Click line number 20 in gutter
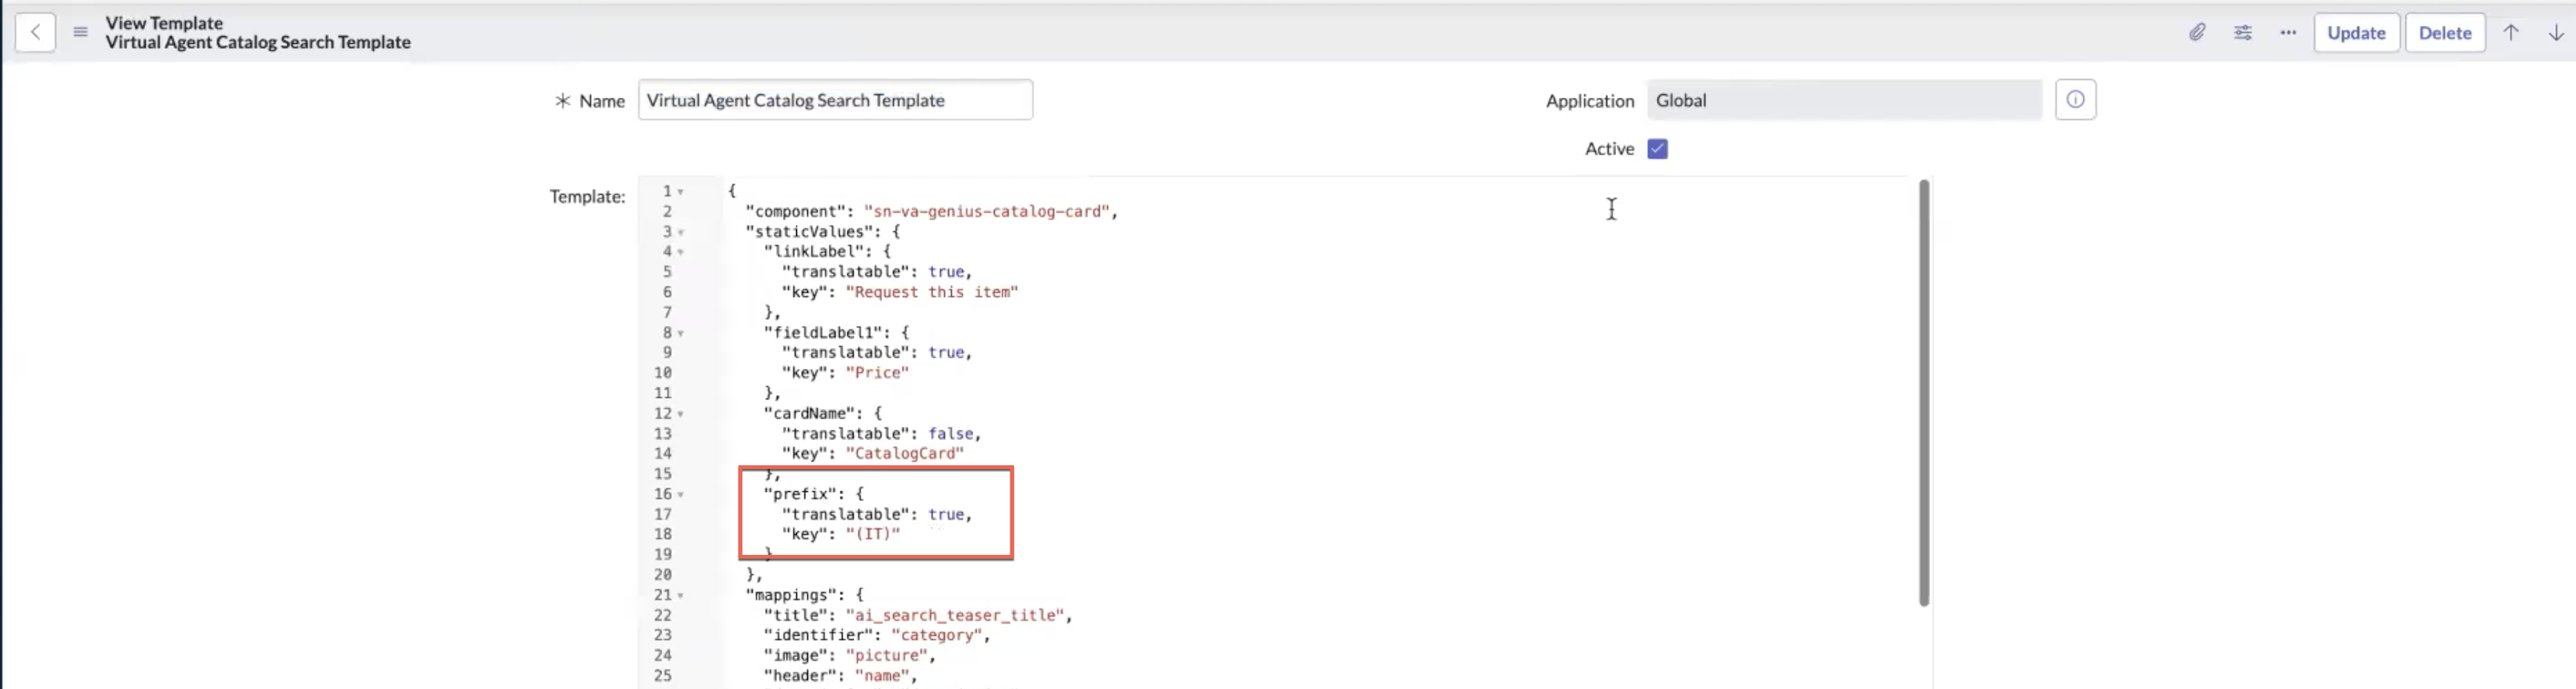The height and width of the screenshot is (689, 2576). [663, 575]
